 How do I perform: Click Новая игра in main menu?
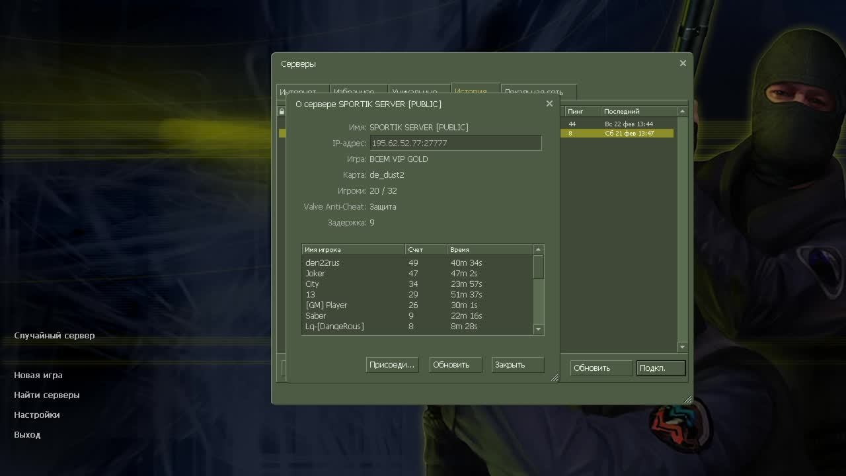[38, 375]
